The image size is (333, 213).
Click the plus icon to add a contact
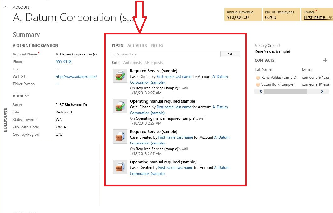coord(325,60)
